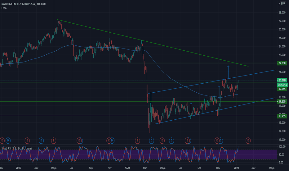Open the dividend D marker from November 2020

pyautogui.click(x=220, y=141)
